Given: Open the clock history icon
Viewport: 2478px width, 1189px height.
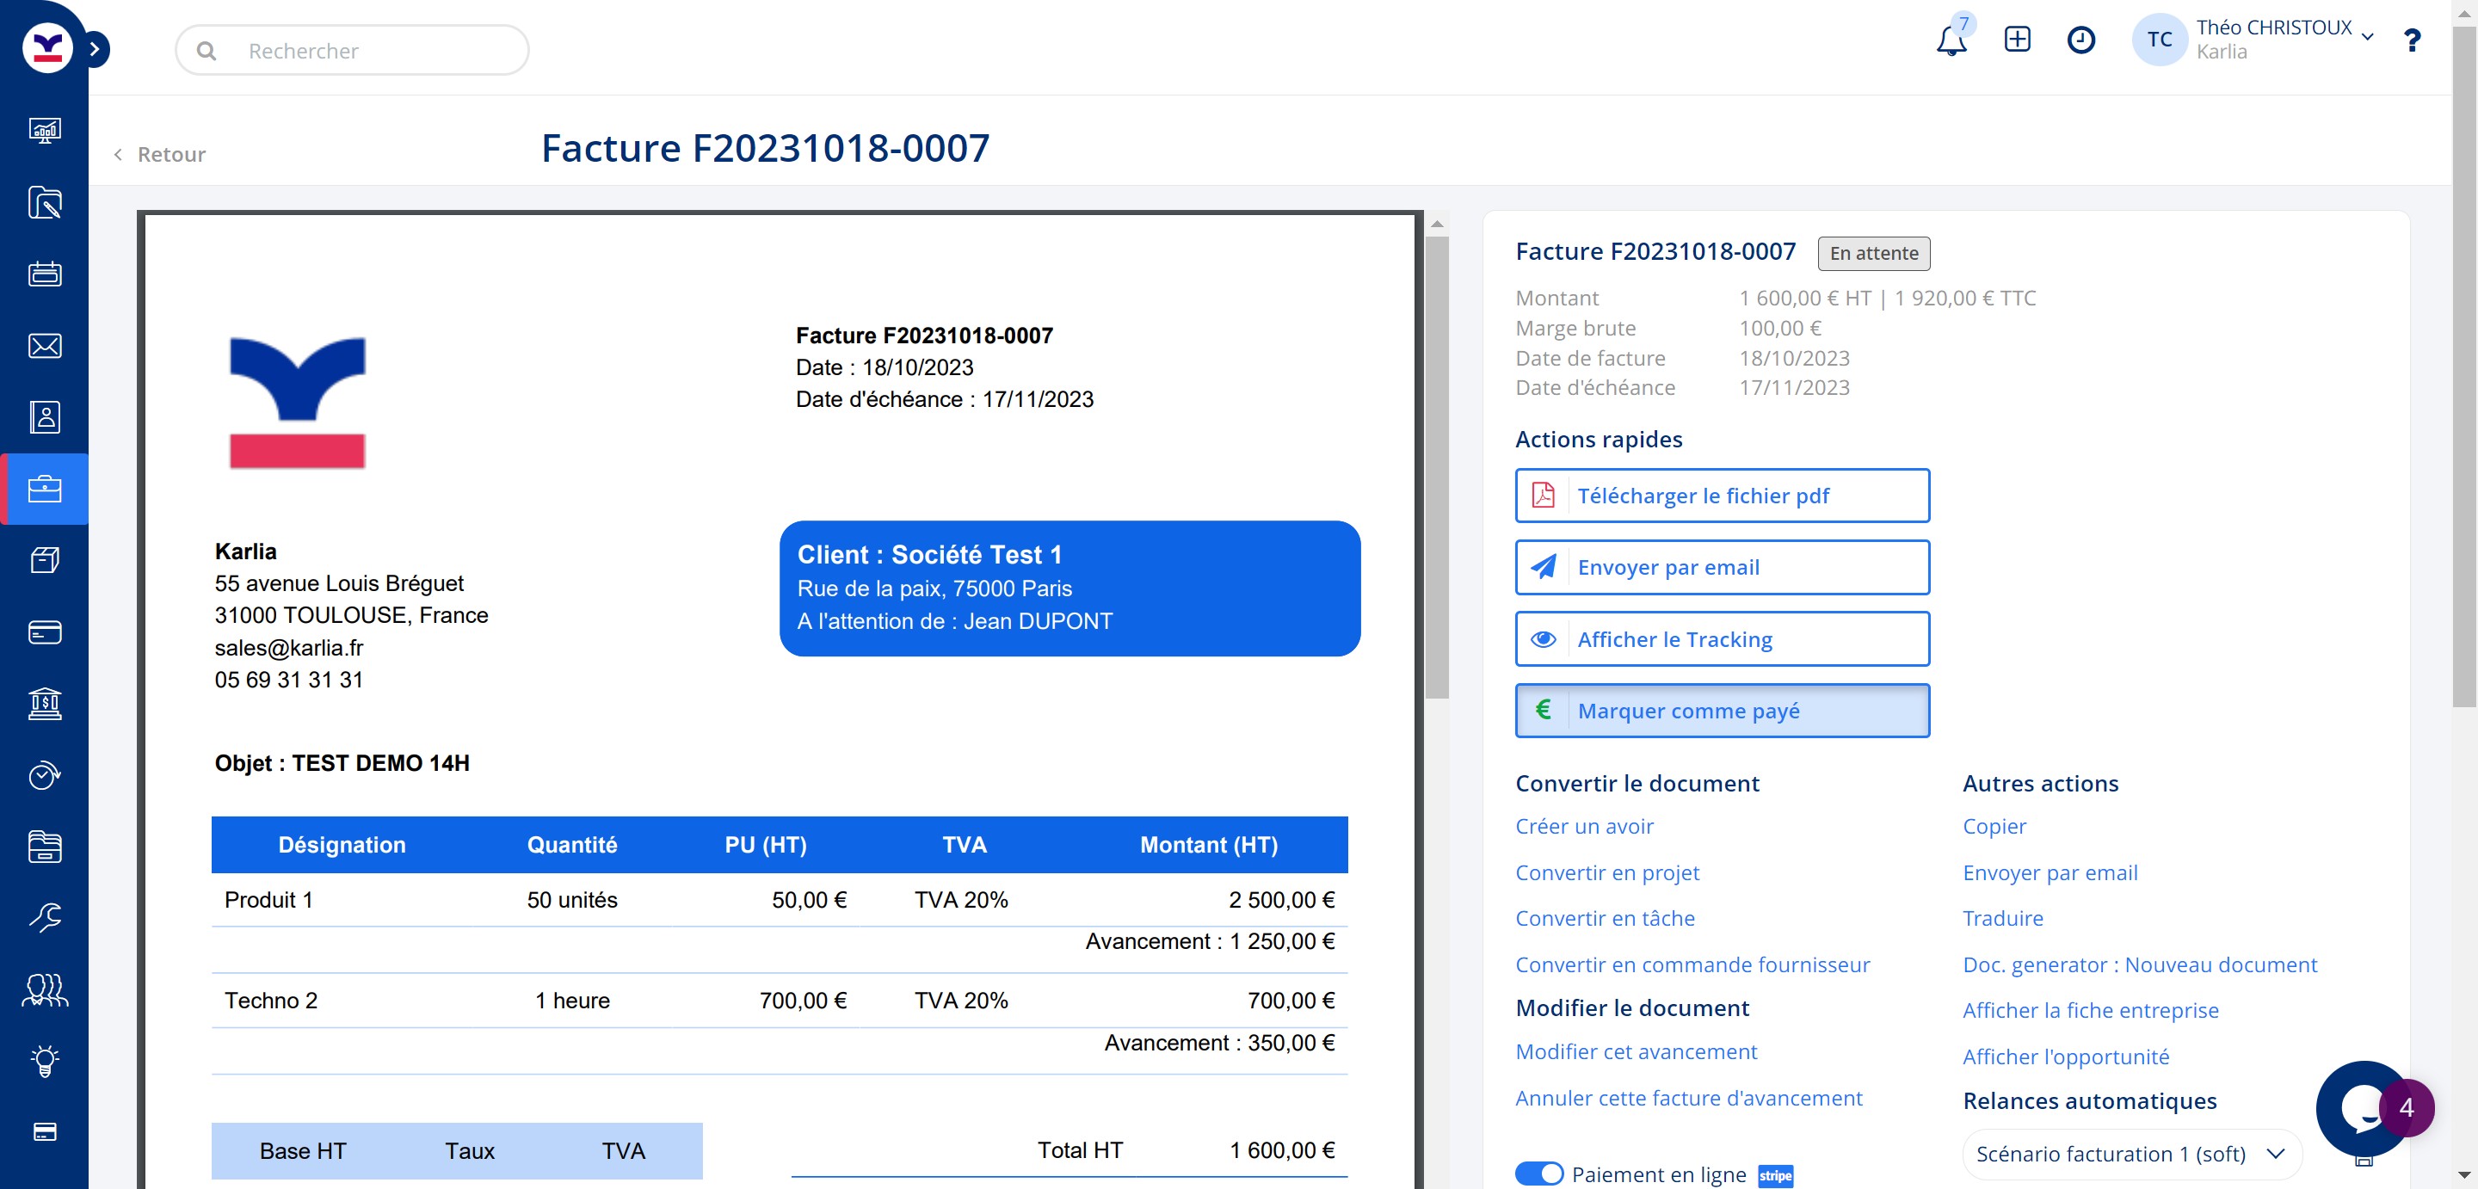Looking at the screenshot, I should pos(2080,40).
